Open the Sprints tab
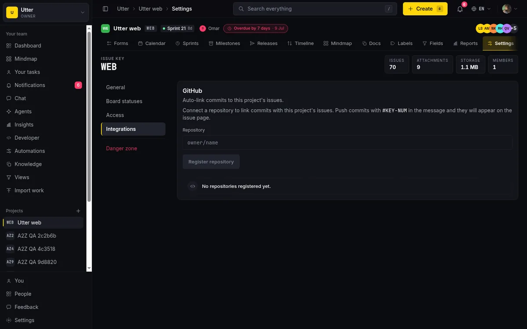The height and width of the screenshot is (329, 527). [187, 43]
